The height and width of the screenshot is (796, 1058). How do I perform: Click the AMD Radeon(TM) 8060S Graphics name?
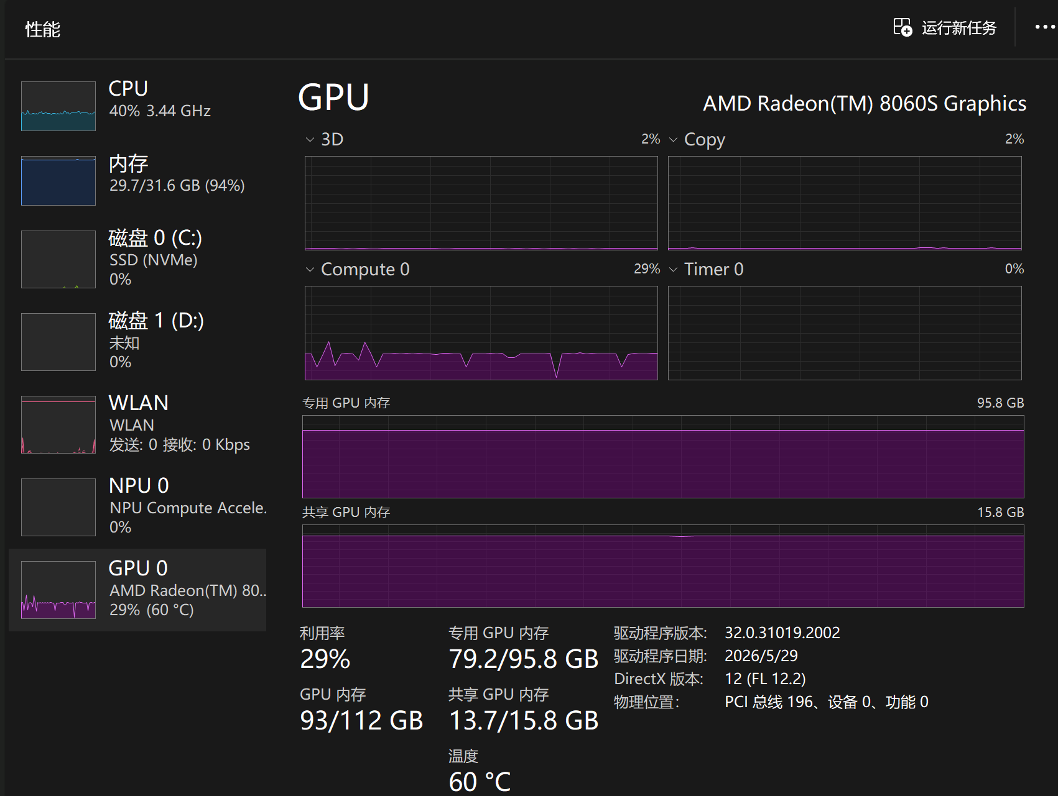coord(865,103)
